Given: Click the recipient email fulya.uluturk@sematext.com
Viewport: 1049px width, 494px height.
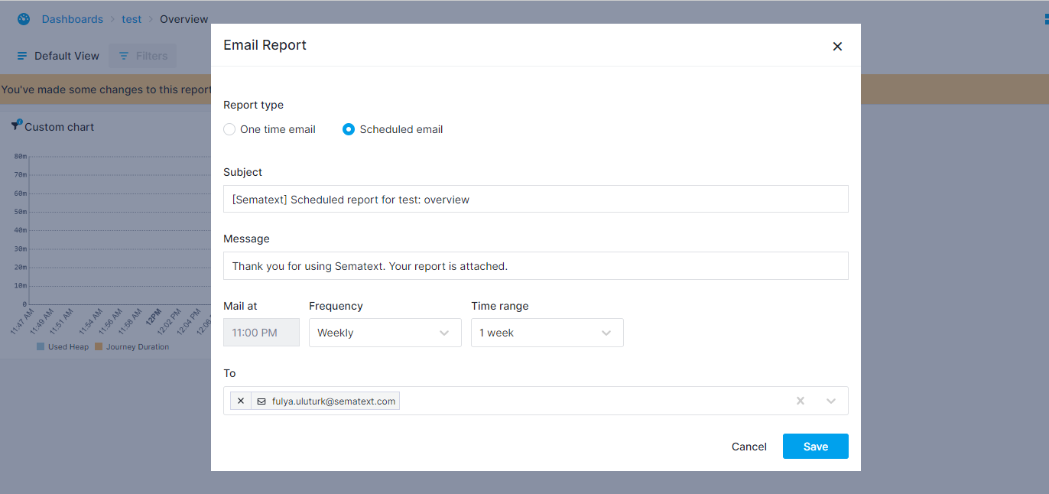Looking at the screenshot, I should point(333,401).
